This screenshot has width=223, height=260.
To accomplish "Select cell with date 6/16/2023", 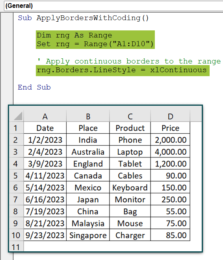I will (45, 199).
